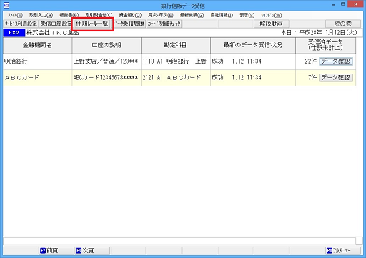Click the F3 次頁 button

pyautogui.click(x=92, y=250)
